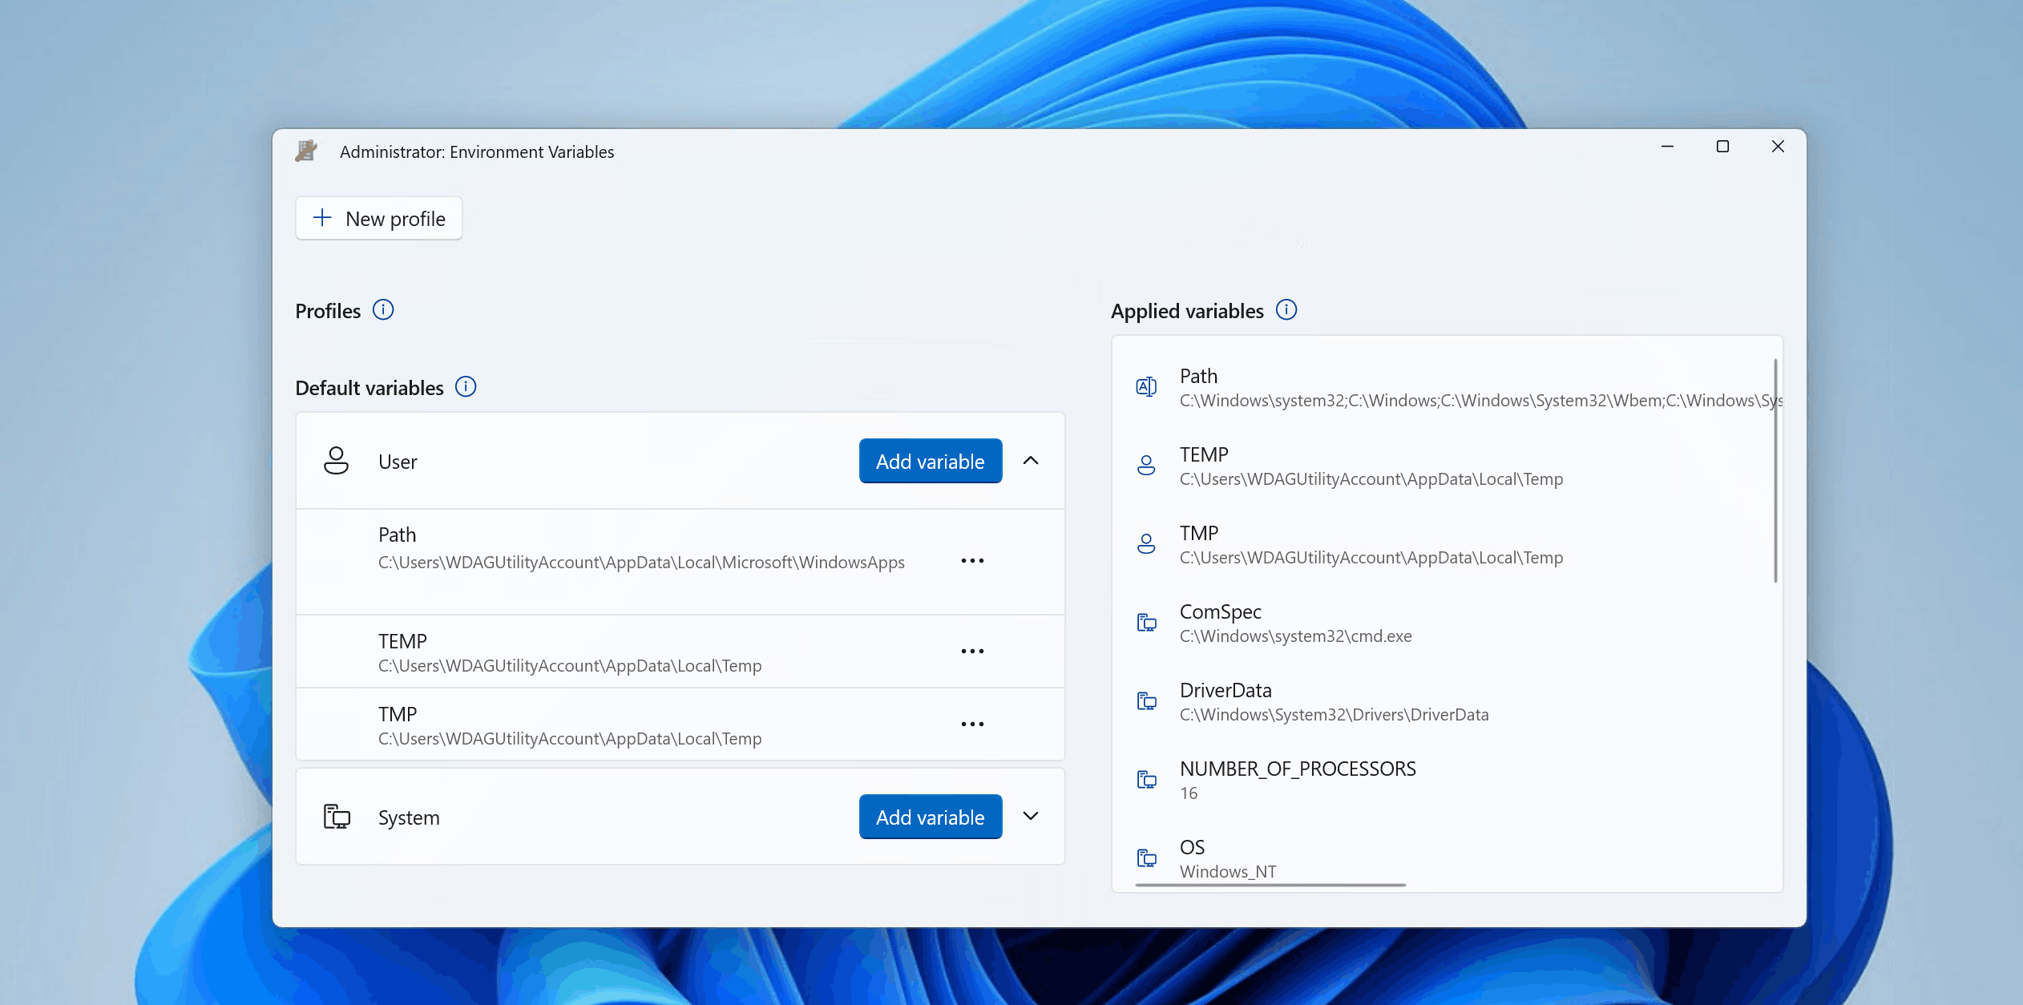2023x1005 pixels.
Task: Click Add variable button for System
Action: (x=931, y=817)
